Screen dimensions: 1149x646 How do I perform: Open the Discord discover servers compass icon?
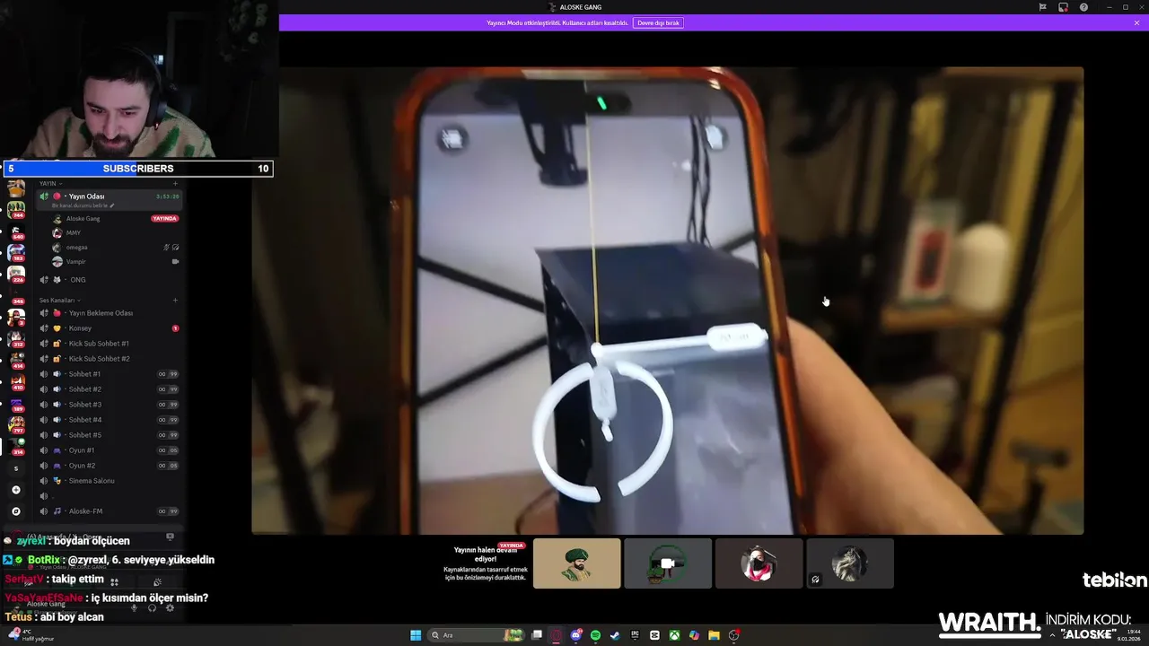pyautogui.click(x=15, y=511)
